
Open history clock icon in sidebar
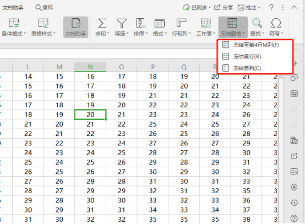[294, 203]
